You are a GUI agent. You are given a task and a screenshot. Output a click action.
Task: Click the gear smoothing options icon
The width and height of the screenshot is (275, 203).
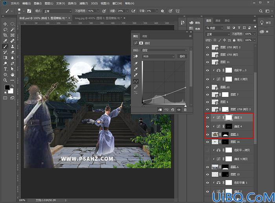(x=162, y=11)
